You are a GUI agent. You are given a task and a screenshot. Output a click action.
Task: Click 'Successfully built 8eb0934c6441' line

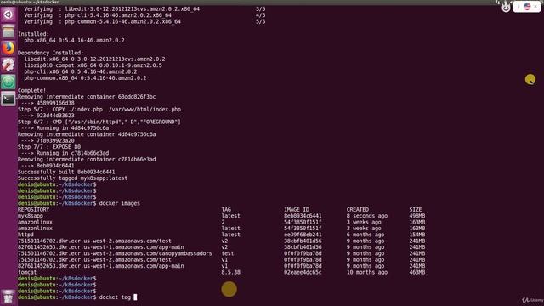pos(66,172)
